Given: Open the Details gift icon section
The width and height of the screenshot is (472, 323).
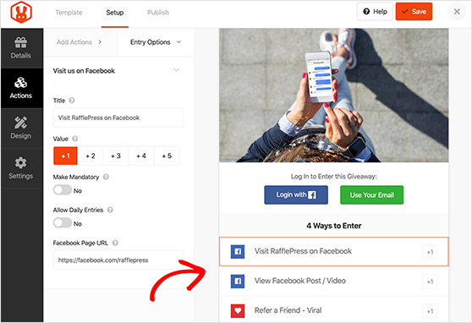Looking at the screenshot, I should coord(21,48).
